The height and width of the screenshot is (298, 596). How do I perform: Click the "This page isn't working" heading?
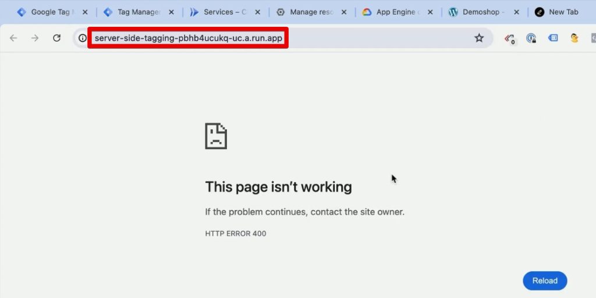point(278,187)
